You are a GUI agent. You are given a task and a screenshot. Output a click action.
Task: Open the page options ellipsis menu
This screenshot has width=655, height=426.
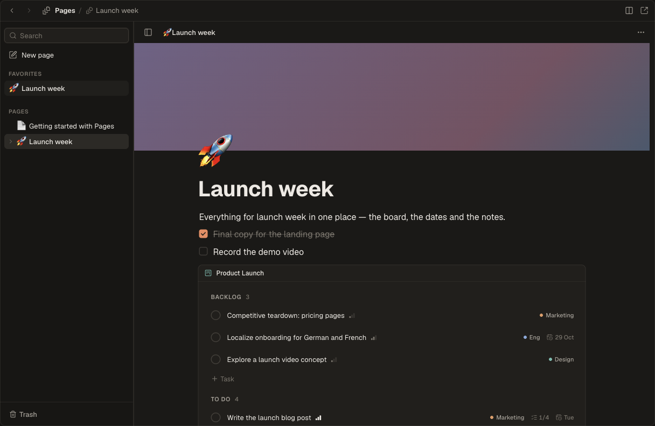[x=640, y=32]
